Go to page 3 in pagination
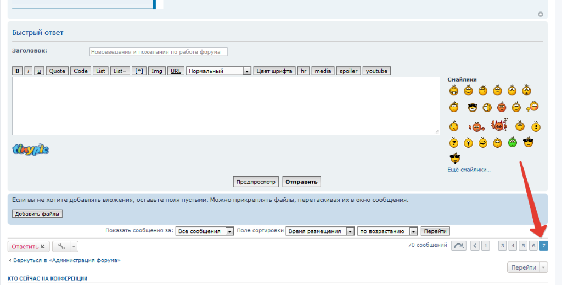562x285 pixels. click(x=503, y=246)
